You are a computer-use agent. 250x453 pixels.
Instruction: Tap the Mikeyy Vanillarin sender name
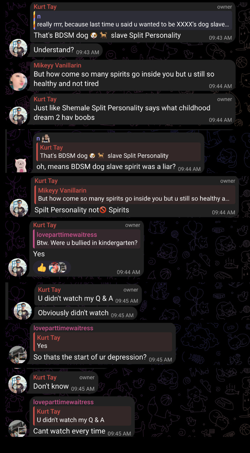(57, 65)
